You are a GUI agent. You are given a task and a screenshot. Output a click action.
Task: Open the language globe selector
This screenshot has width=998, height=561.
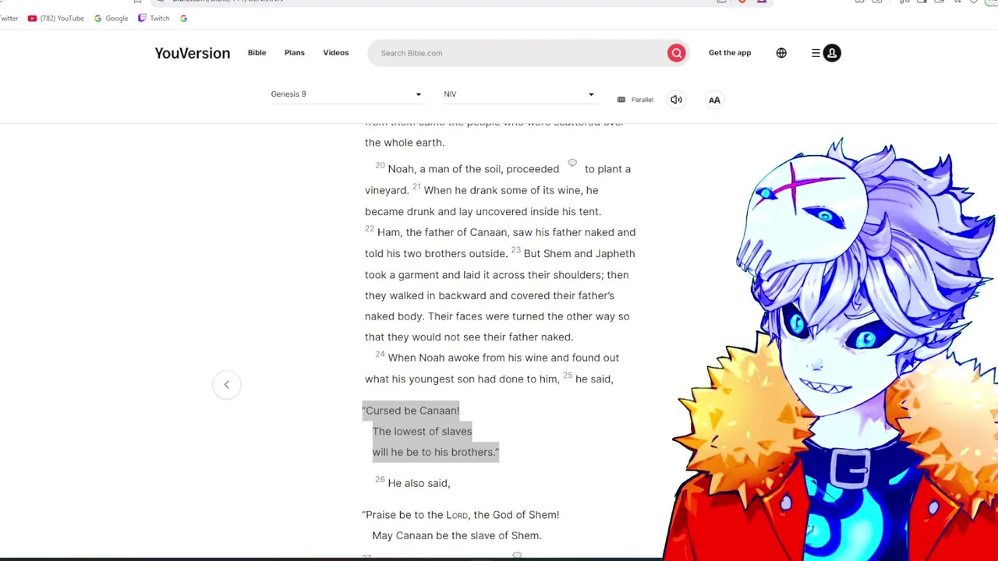tap(781, 53)
